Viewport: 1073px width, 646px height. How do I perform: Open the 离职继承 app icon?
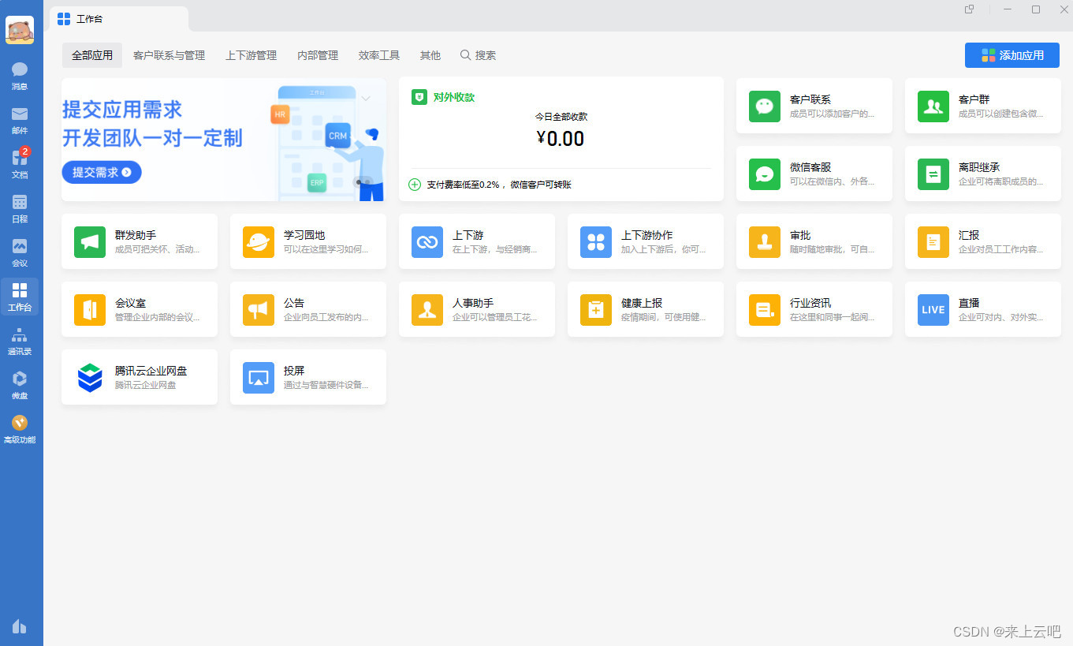tap(933, 174)
